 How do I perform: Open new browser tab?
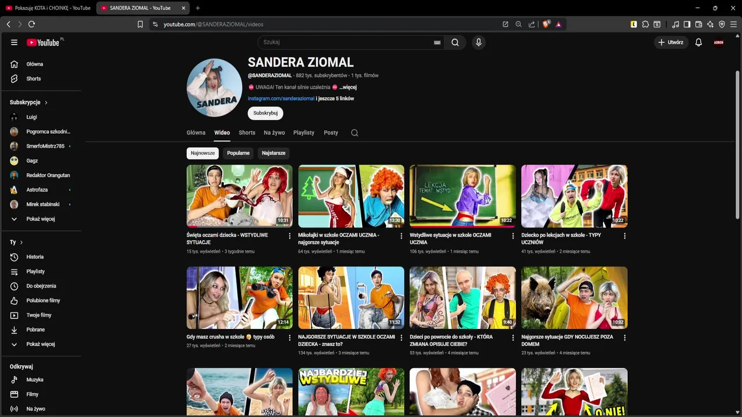[198, 8]
